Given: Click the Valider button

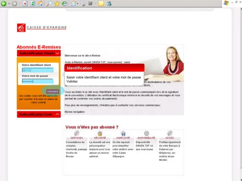Looking at the screenshot, I should (52, 91).
